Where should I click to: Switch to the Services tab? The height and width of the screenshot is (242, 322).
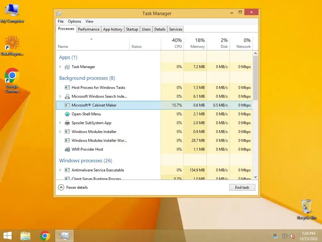click(x=176, y=29)
